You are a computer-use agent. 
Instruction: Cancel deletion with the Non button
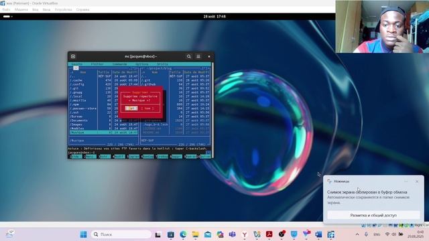pos(147,108)
